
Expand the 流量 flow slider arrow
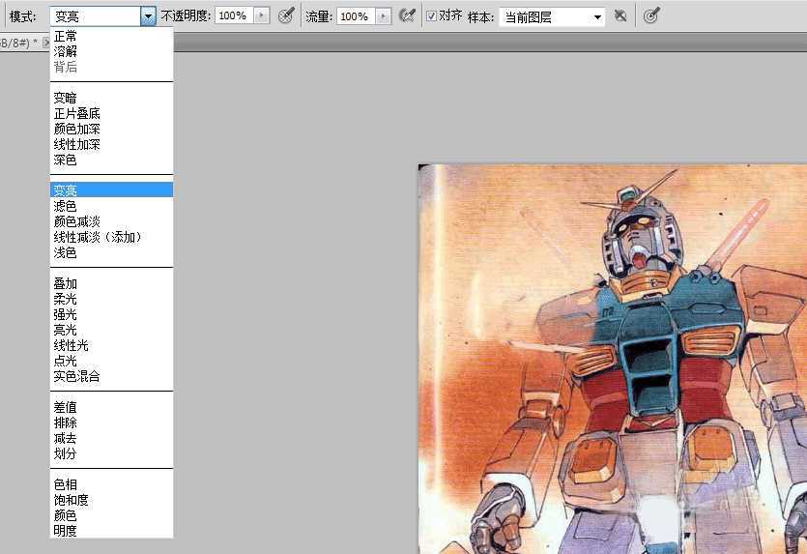[x=384, y=16]
